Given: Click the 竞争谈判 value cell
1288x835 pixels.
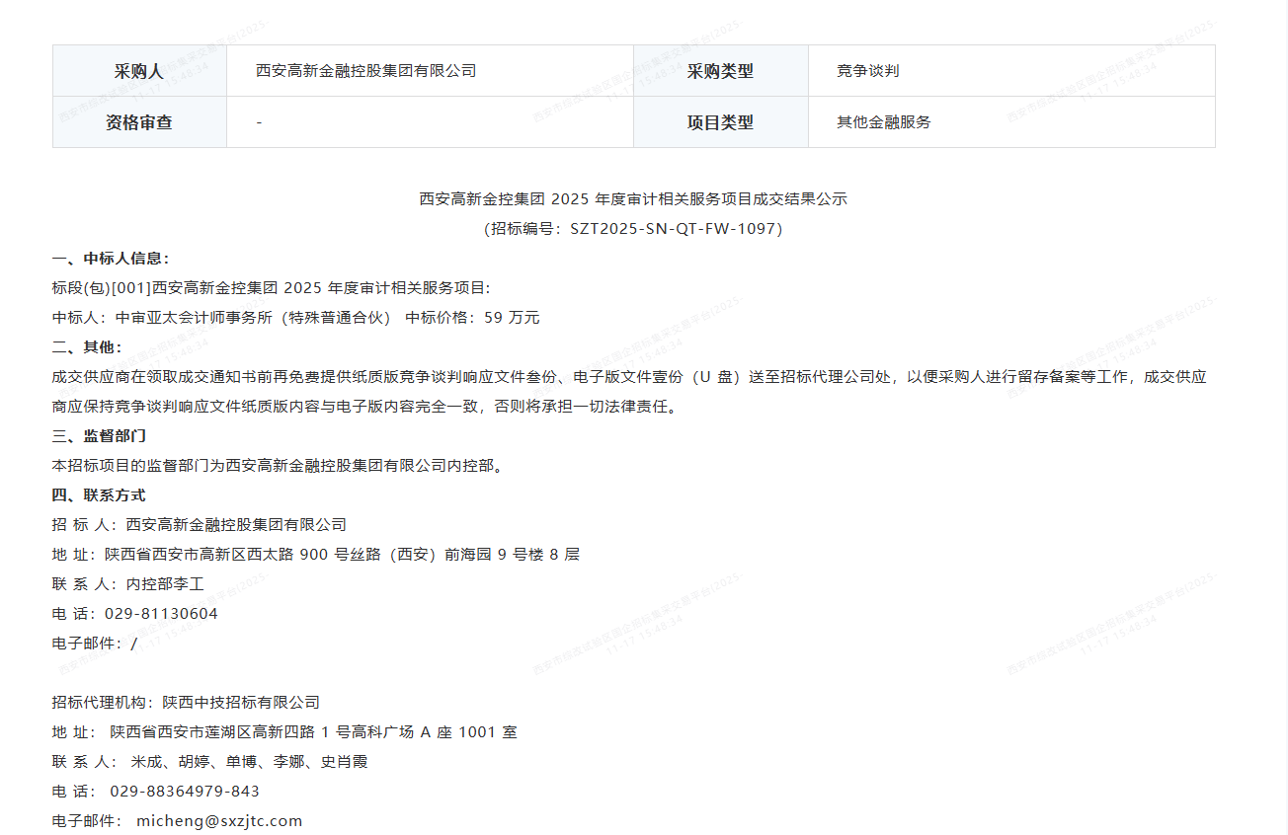Looking at the screenshot, I should click(867, 71).
